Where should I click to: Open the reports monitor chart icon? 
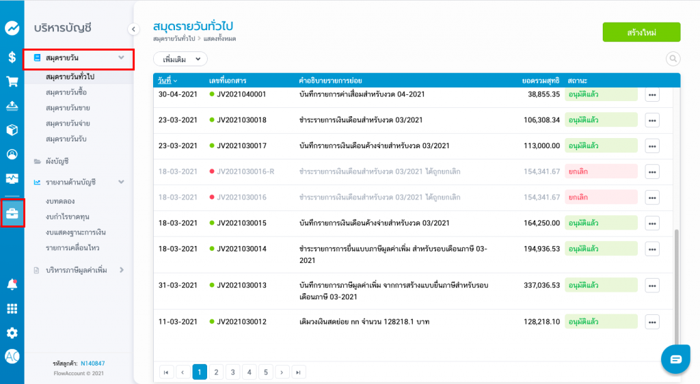[12, 178]
